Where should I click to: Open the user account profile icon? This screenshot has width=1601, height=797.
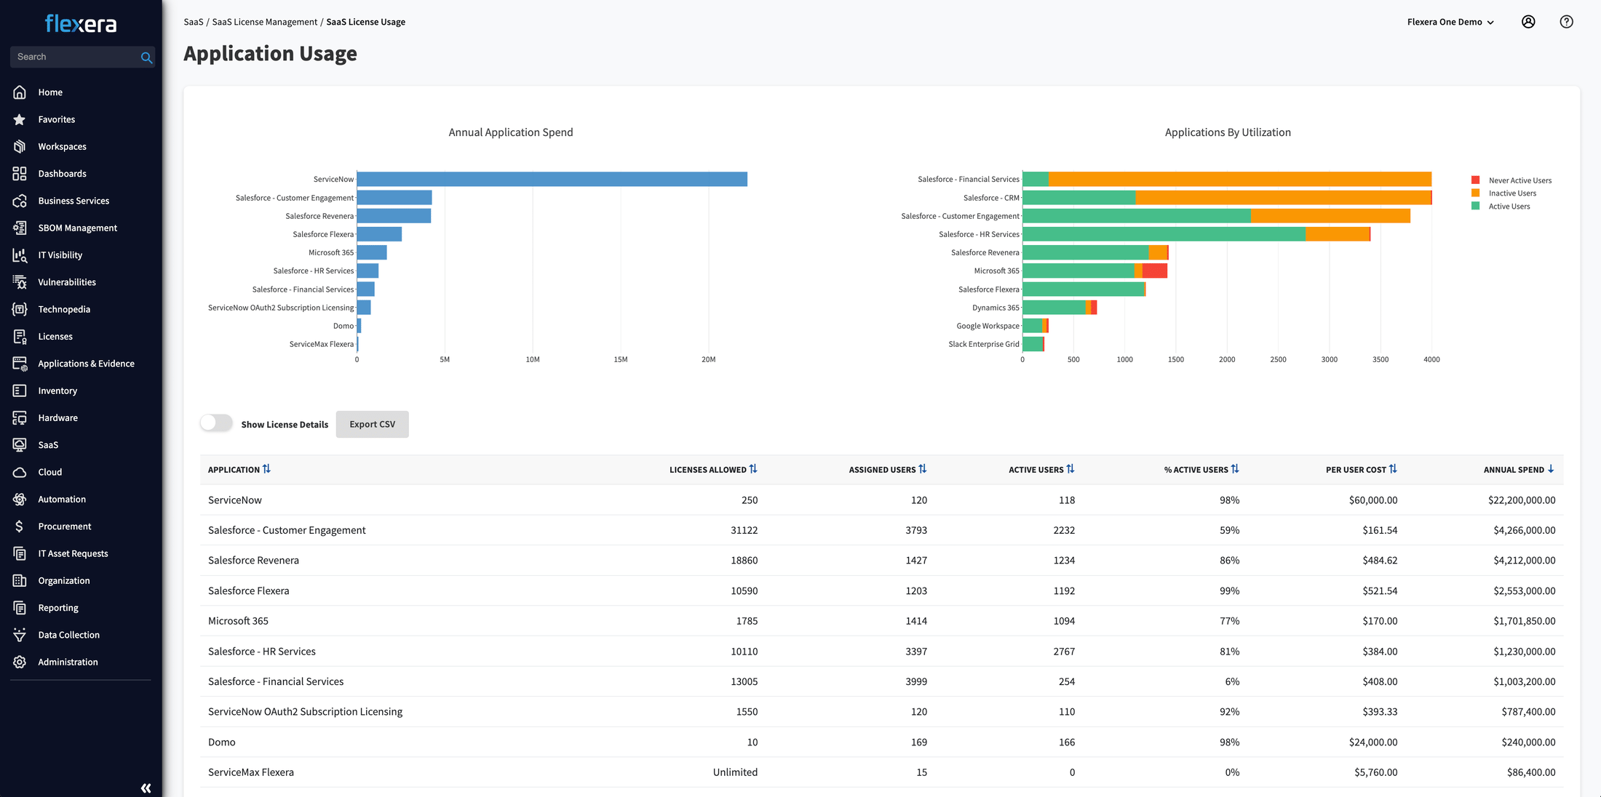[1528, 22]
